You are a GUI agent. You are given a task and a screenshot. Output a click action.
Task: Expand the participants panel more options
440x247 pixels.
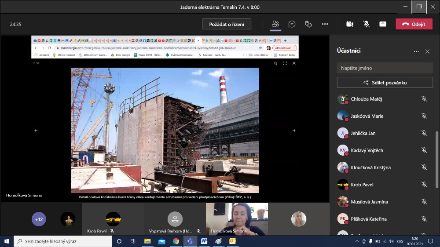pos(416,51)
